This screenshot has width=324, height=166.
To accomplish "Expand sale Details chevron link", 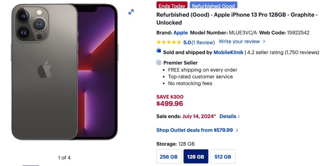I will pos(230,116).
